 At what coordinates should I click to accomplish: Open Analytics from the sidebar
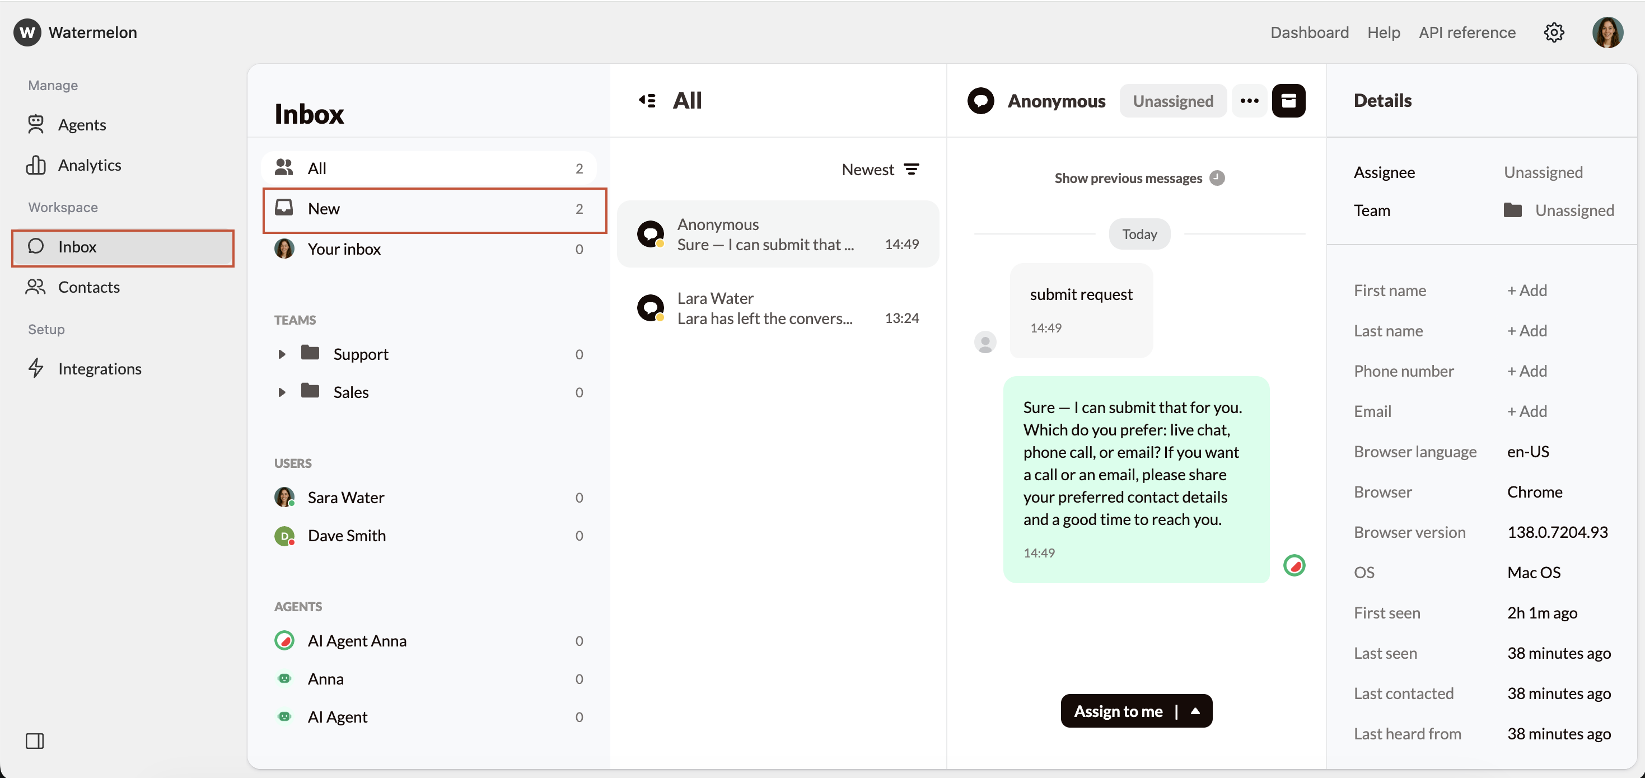click(x=90, y=165)
